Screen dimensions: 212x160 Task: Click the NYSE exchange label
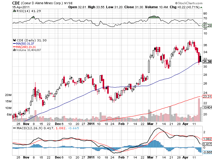click(x=68, y=3)
